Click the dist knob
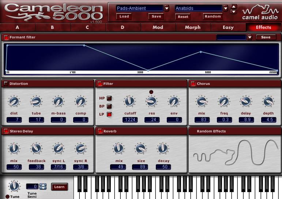282x199 pixels. (x=14, y=101)
